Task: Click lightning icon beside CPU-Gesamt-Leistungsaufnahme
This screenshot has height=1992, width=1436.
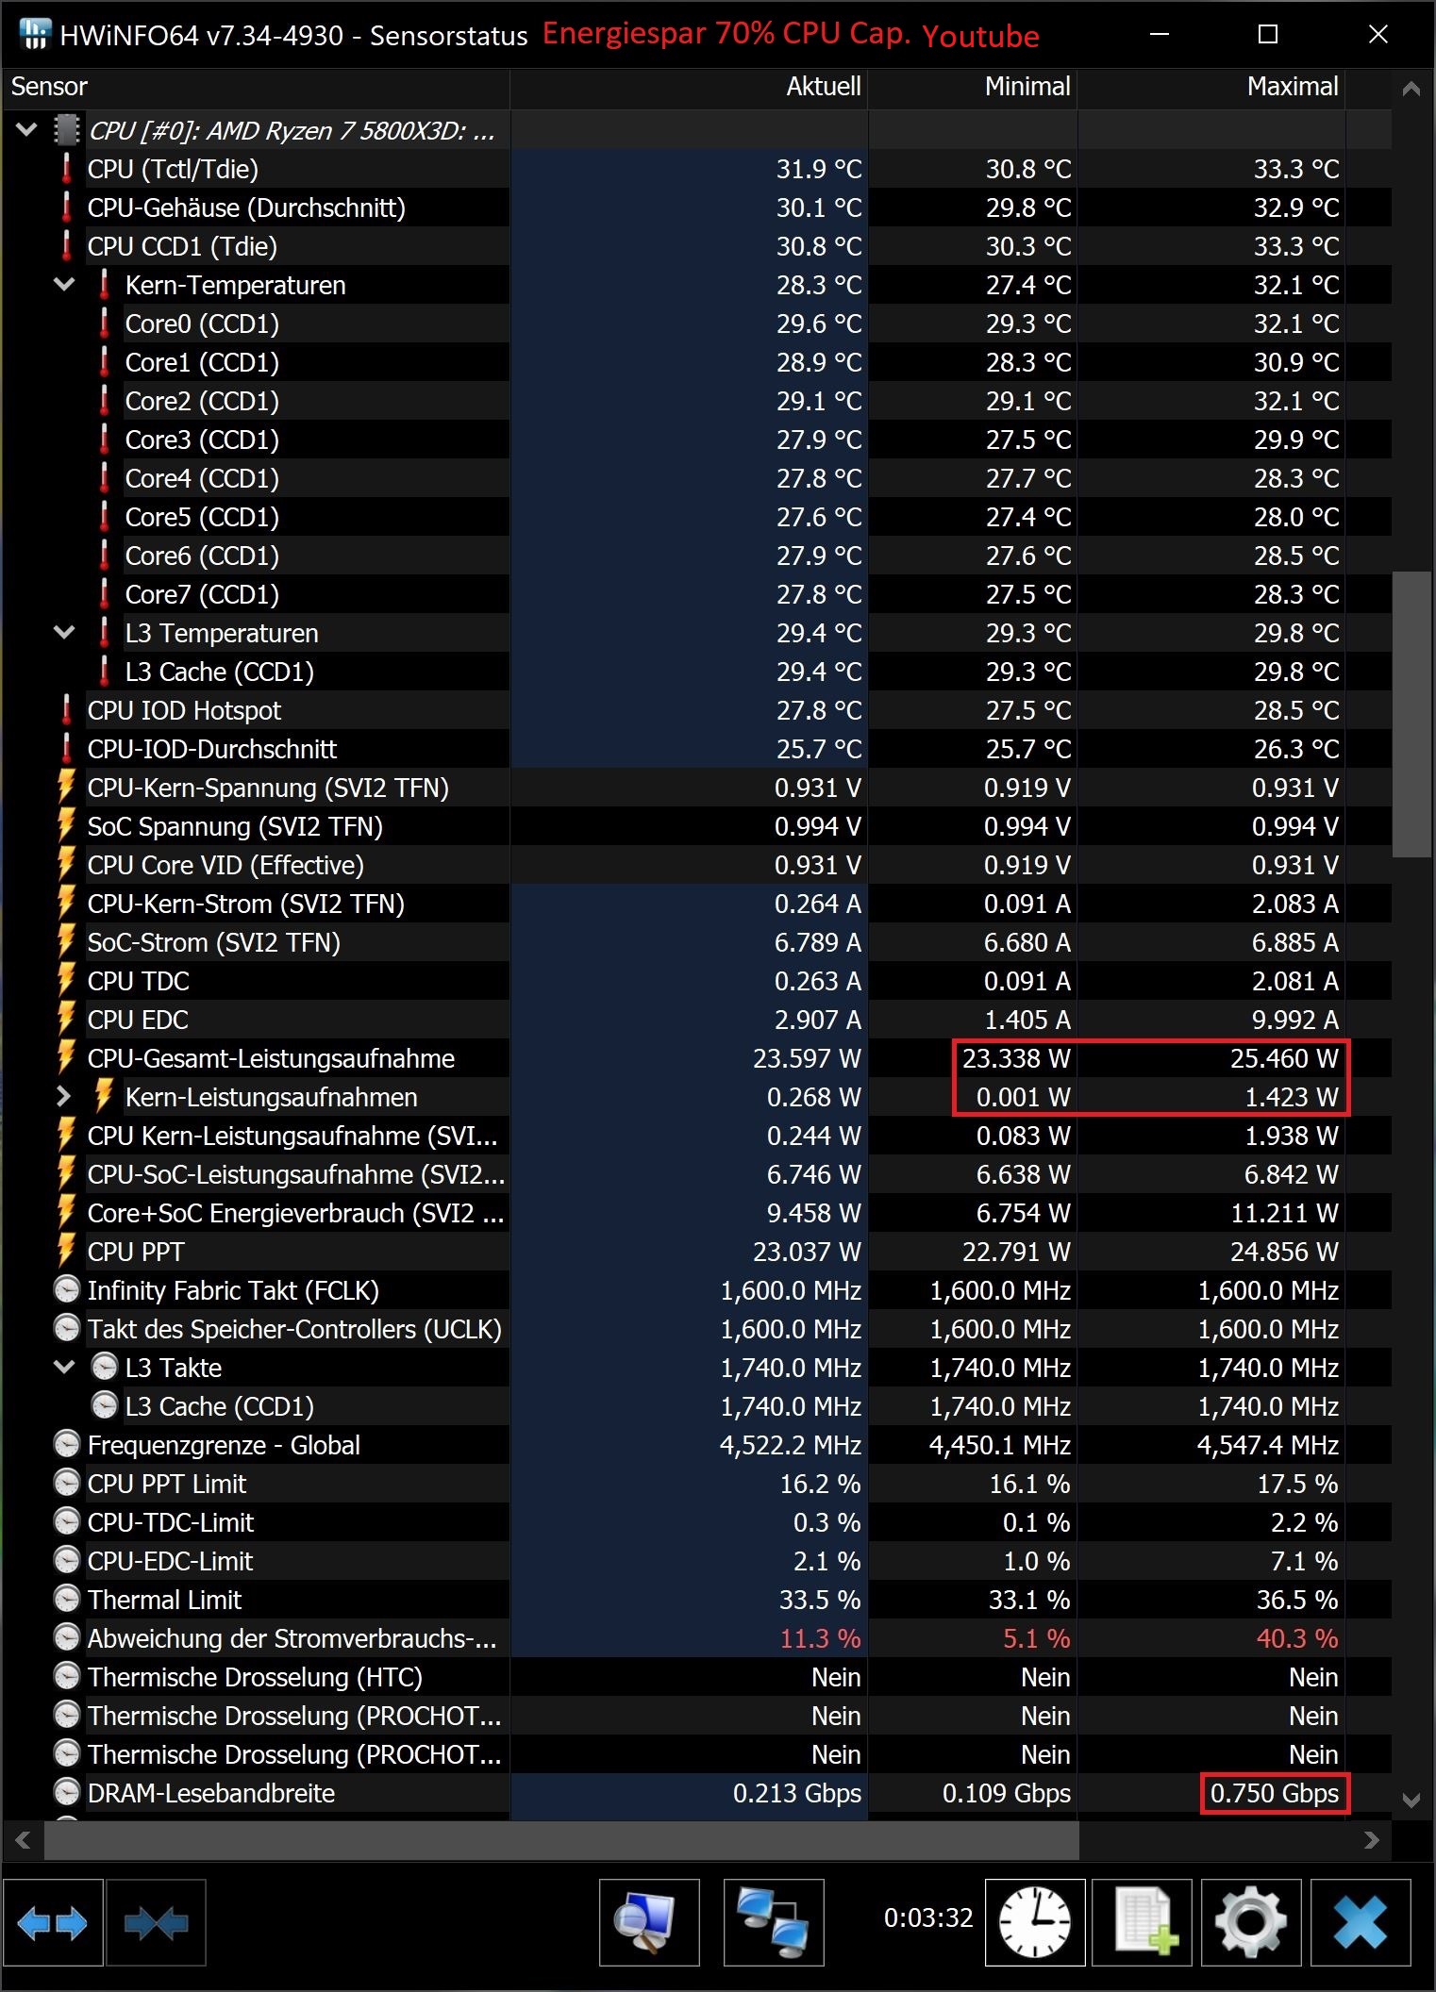Action: click(66, 1058)
